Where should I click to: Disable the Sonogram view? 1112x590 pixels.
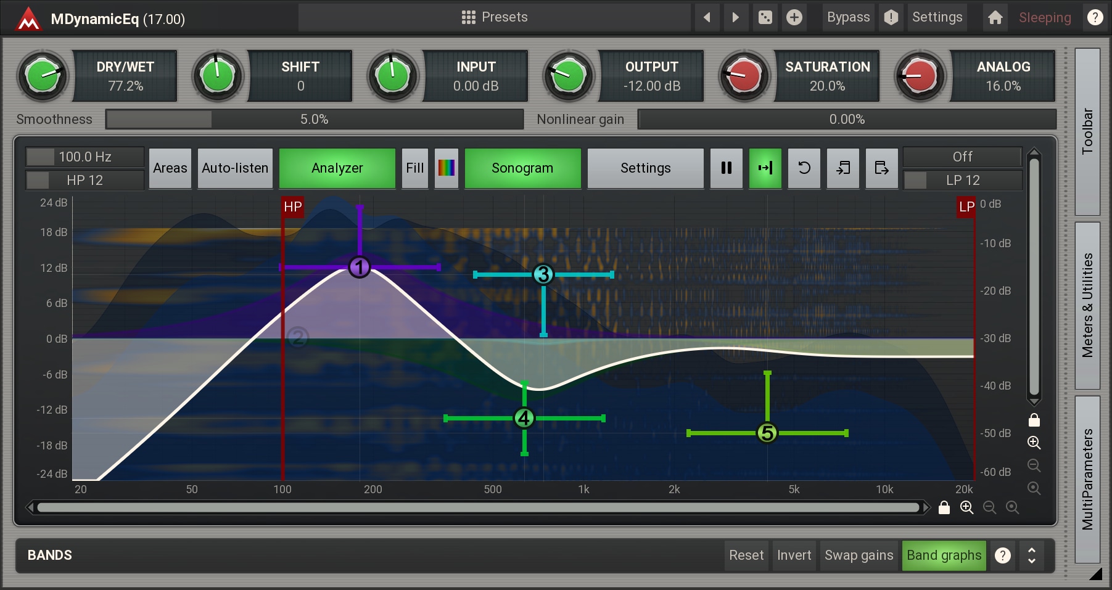[522, 168]
